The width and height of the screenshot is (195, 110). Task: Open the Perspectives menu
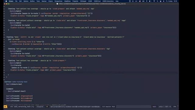click(x=58, y=1)
